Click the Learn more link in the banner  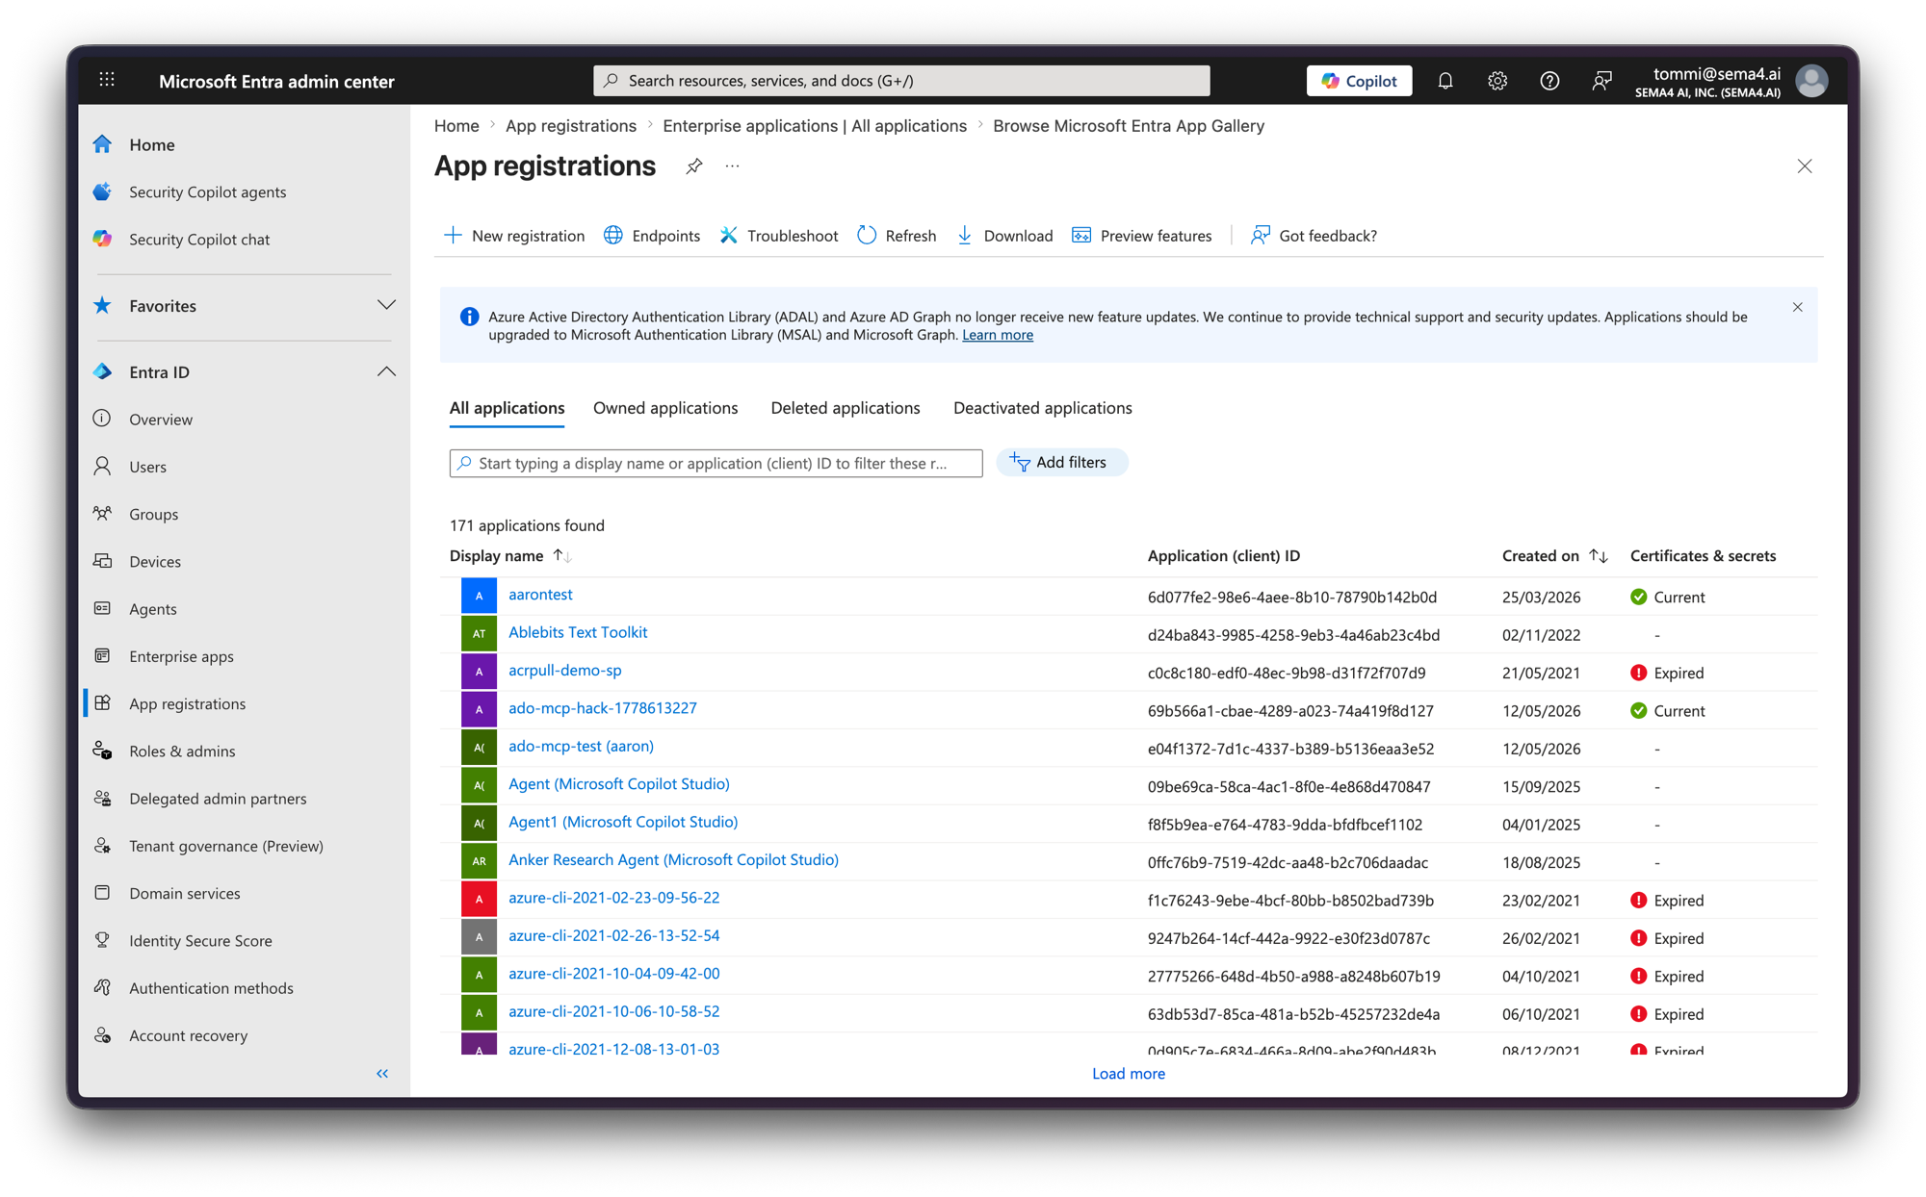pyautogui.click(x=998, y=335)
